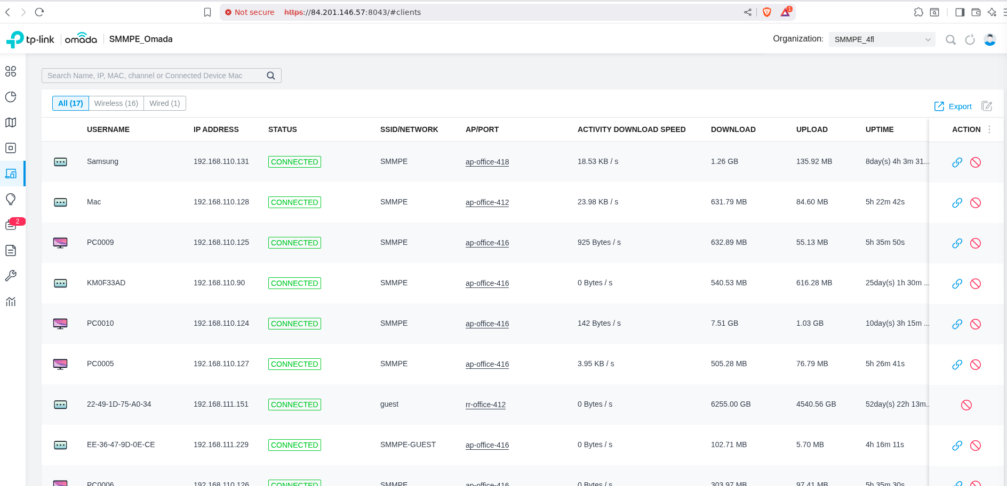This screenshot has height=486, width=1007.
Task: Open the Devices icon in the sidebar
Action: (11, 148)
